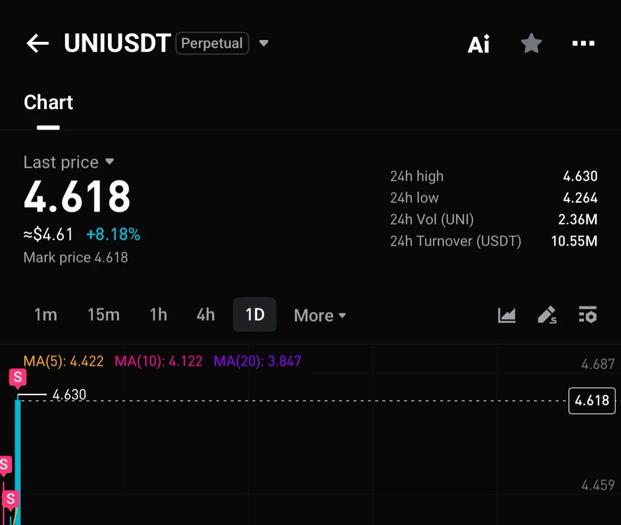
Task: Switch to the 4h interval
Action: (206, 315)
